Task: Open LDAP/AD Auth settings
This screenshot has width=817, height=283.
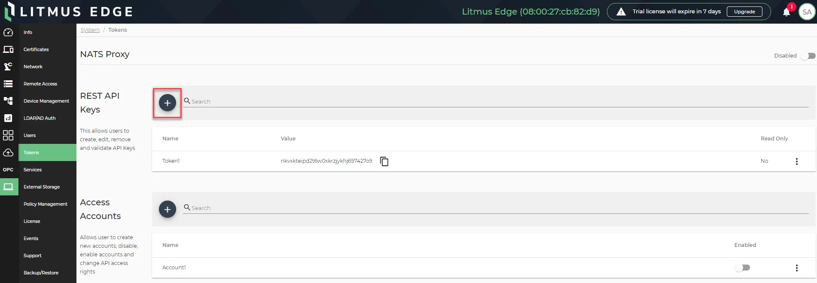Action: coord(47,118)
